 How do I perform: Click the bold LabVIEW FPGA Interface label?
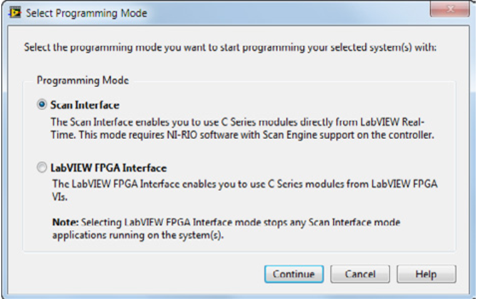108,168
